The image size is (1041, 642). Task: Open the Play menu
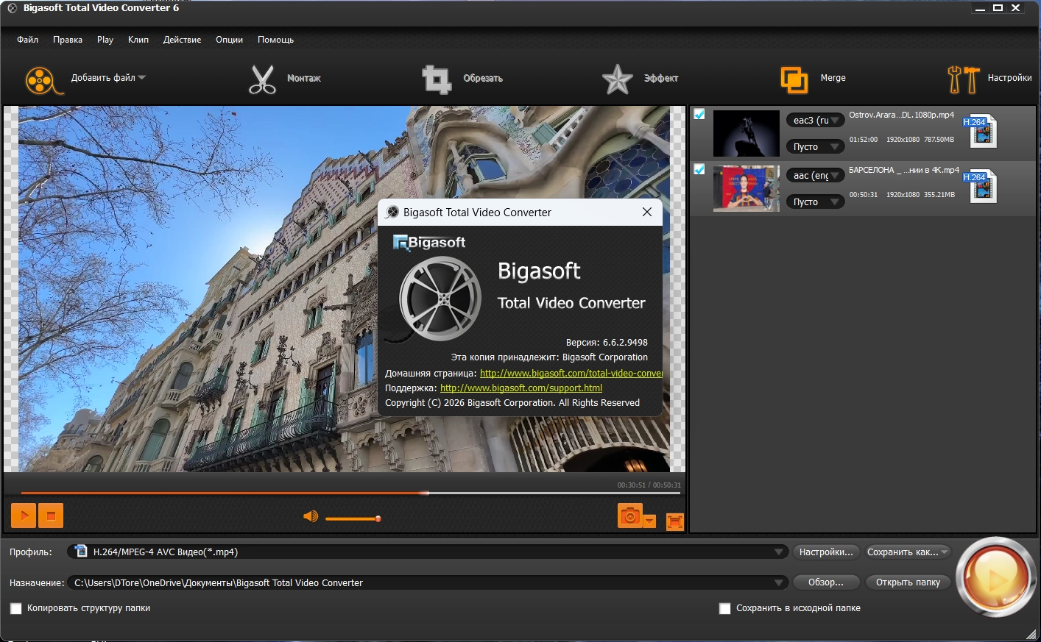(105, 40)
